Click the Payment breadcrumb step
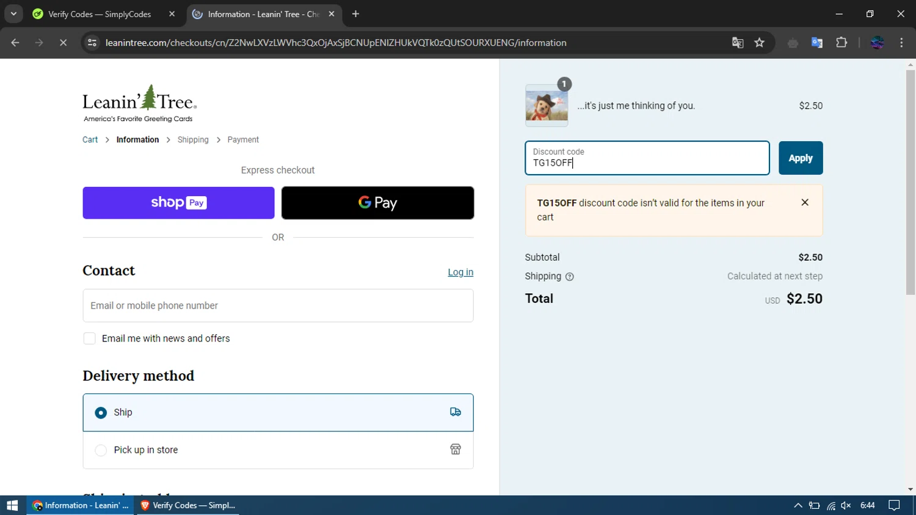 (x=243, y=140)
